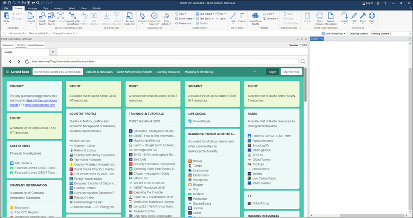The image size is (413, 218).
Task: Click Import Document in ribbon
Action: coord(331,18)
